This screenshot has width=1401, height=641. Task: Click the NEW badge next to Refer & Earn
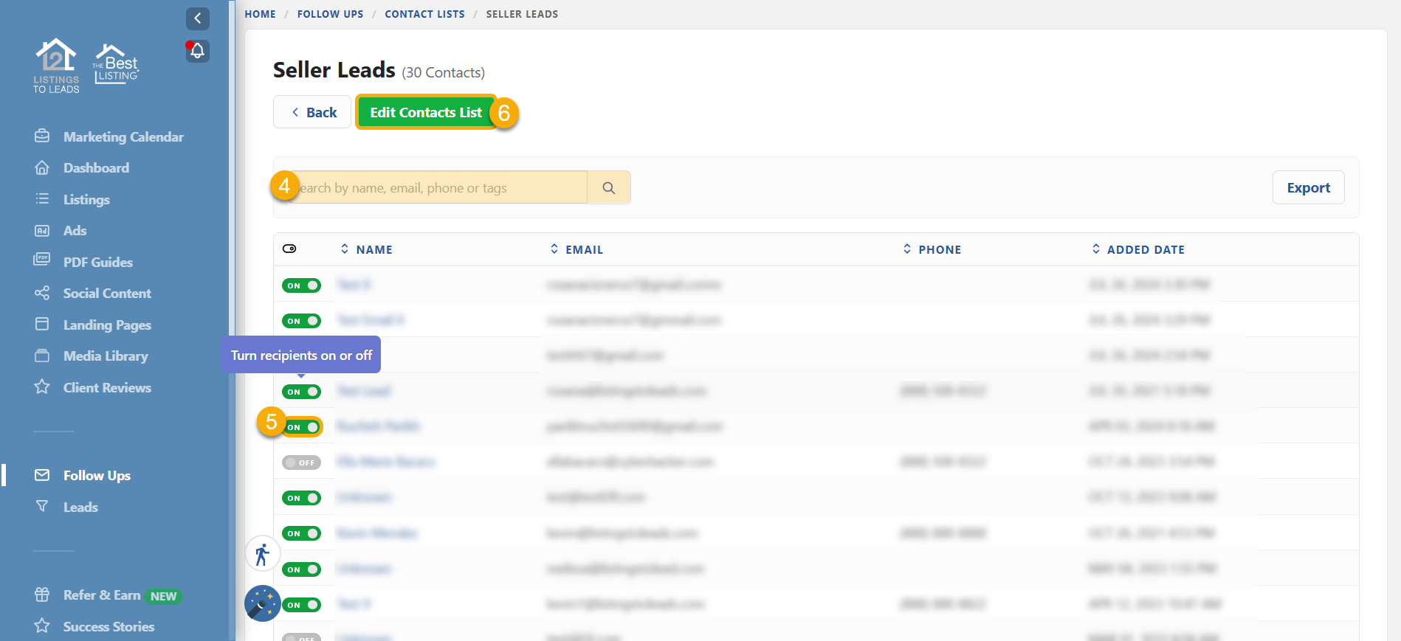tap(163, 596)
